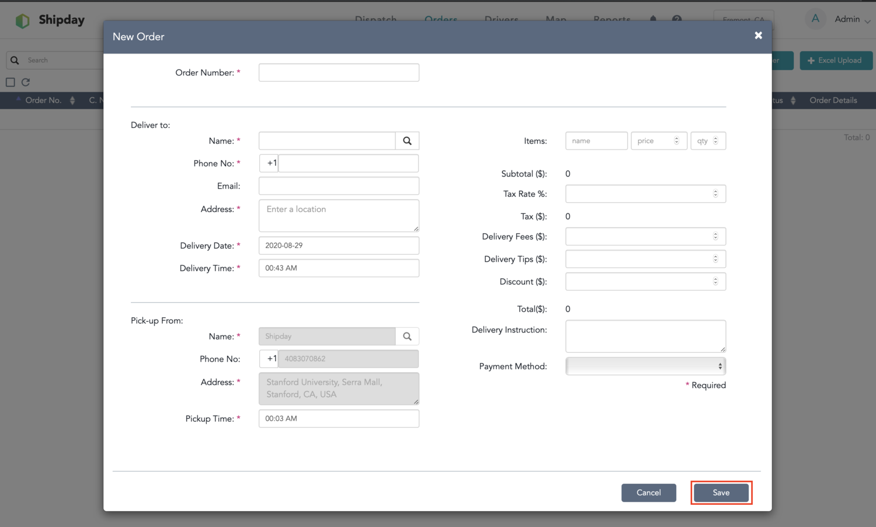Adjust the Tax Rate % stepper
The image size is (876, 527).
(715, 194)
